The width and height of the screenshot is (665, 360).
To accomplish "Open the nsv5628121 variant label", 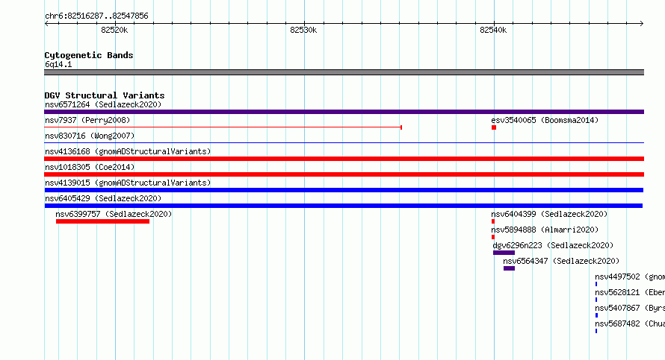I will tap(630, 292).
